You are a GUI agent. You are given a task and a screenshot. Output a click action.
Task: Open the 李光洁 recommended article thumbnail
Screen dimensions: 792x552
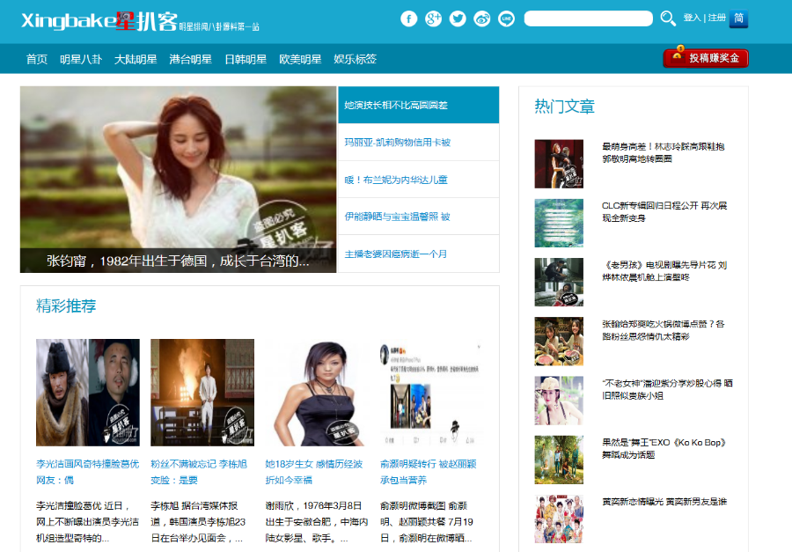87,392
